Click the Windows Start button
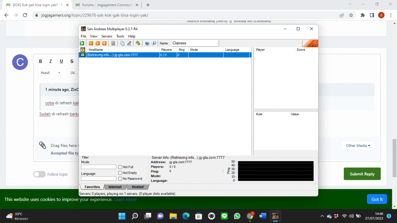397x223 pixels. tap(122, 216)
